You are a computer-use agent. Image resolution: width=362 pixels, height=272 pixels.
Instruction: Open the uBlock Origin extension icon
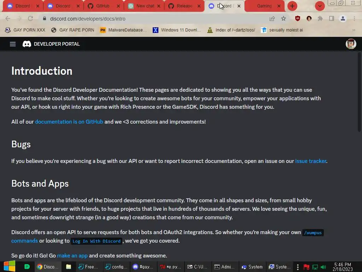[x=298, y=18]
